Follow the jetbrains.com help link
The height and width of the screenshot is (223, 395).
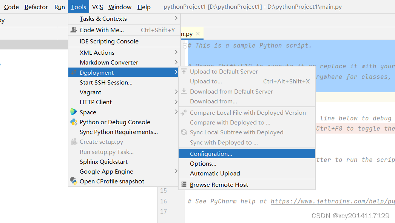click(332, 201)
